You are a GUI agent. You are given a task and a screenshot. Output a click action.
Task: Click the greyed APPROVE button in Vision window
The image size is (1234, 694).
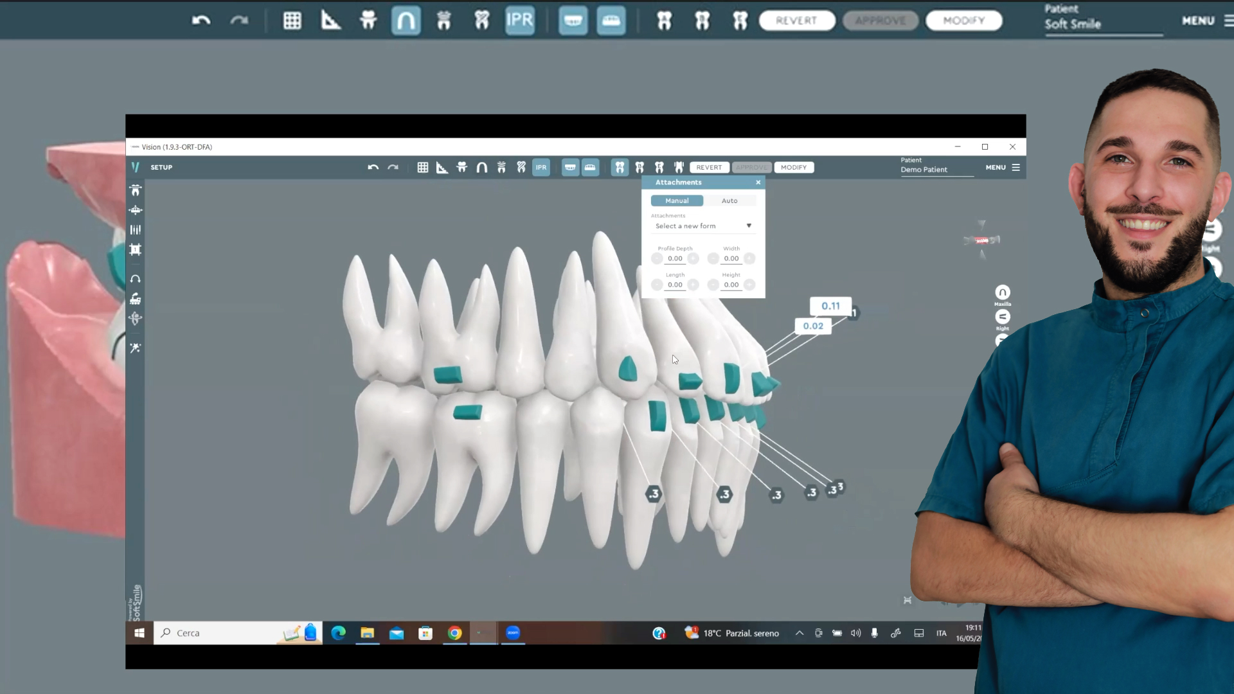(751, 167)
